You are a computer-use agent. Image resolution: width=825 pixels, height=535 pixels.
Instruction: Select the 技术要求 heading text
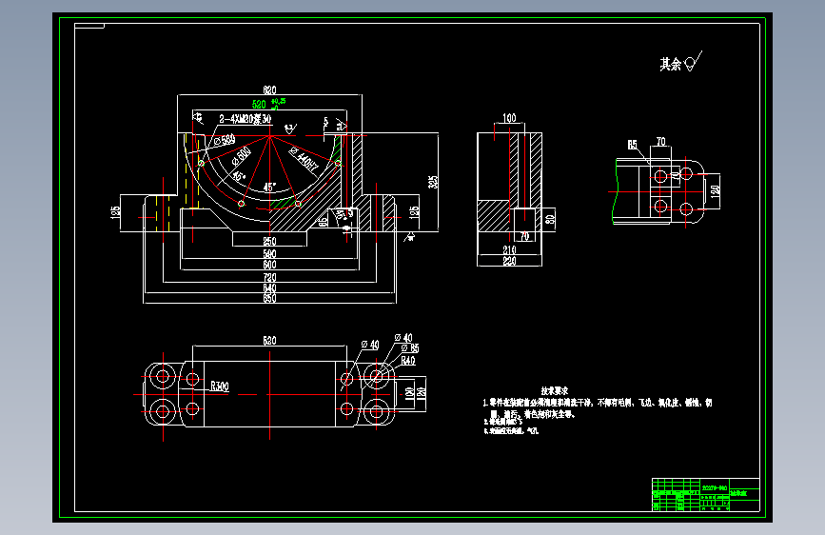555,390
